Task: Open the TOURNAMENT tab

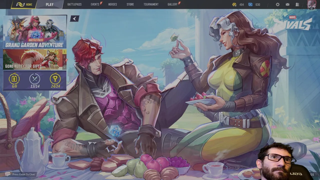Action: 151,4
